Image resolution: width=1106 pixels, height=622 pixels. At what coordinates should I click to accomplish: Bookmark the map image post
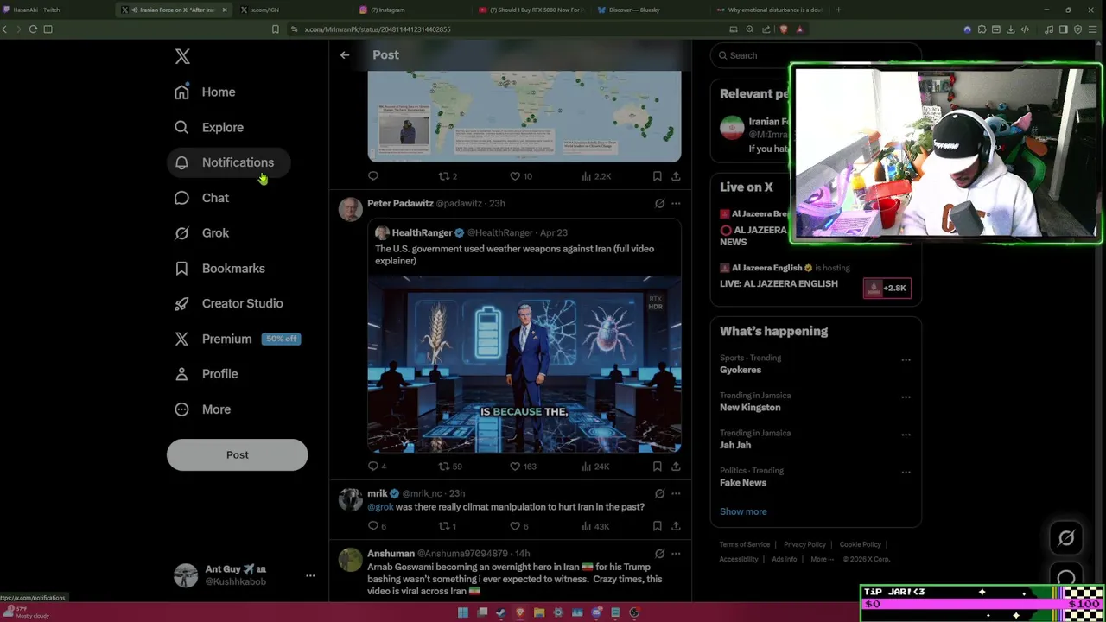(657, 176)
